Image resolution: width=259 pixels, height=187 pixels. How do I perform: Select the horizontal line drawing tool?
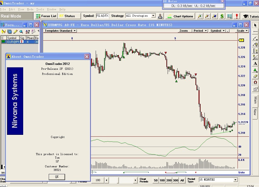[x=255, y=31]
